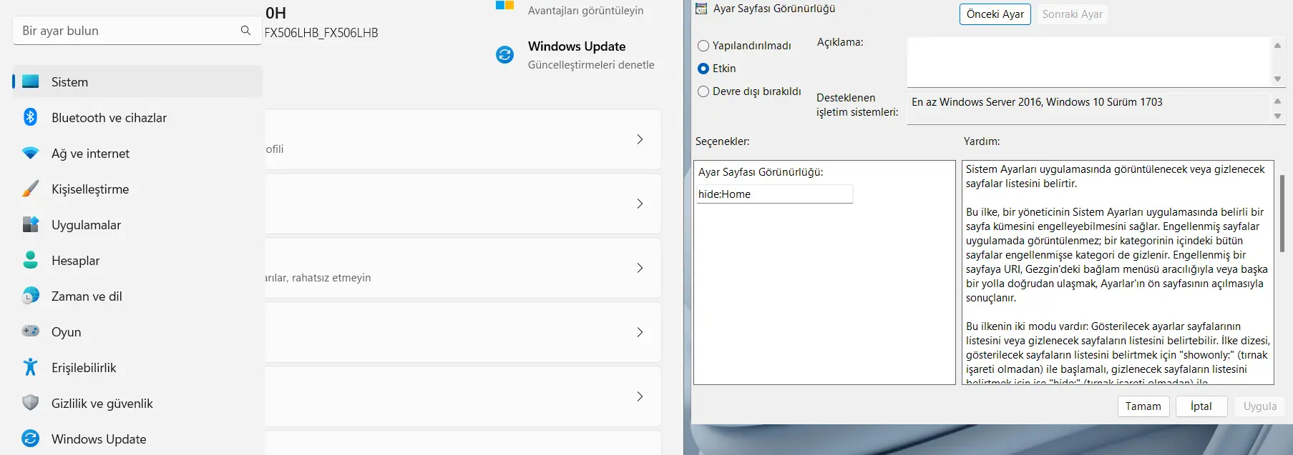Expand the fourth settings card chevron
The image size is (1293, 455).
640,332
